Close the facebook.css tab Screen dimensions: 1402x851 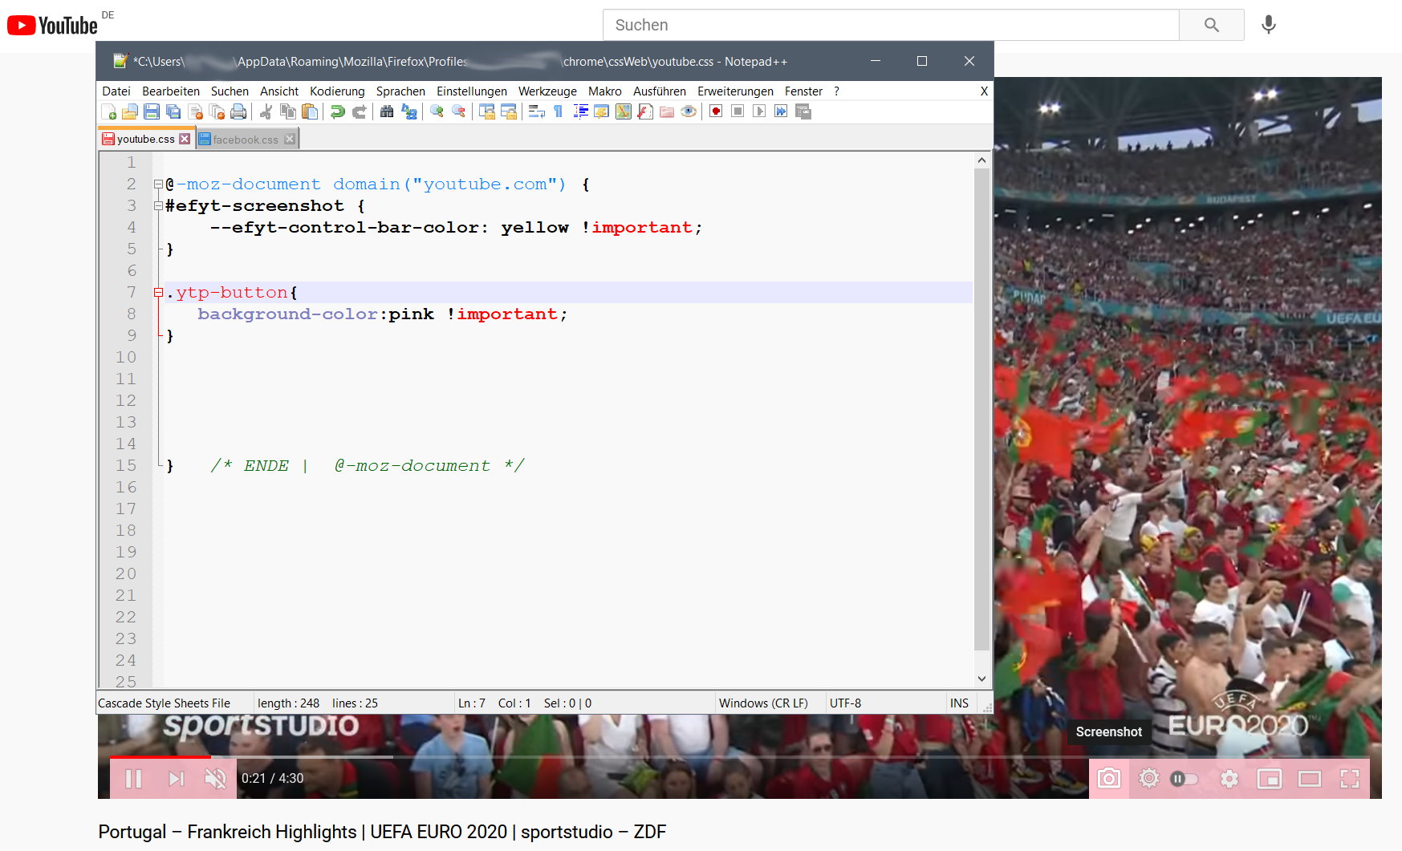pyautogui.click(x=290, y=140)
